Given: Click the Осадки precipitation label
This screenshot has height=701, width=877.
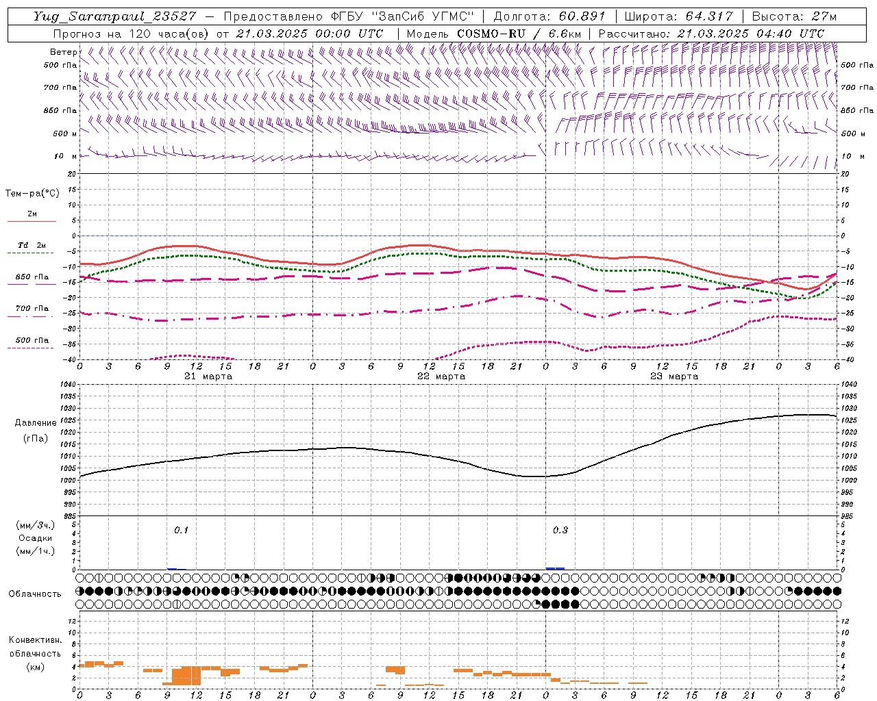Looking at the screenshot, I should [35, 538].
